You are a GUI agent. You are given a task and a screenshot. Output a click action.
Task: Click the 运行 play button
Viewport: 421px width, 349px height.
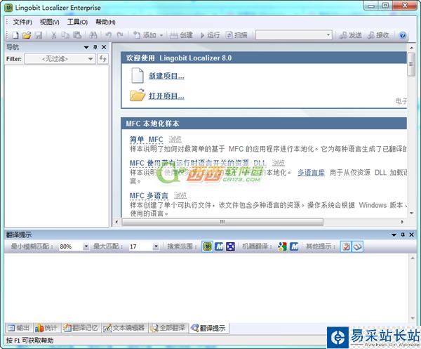[210, 35]
